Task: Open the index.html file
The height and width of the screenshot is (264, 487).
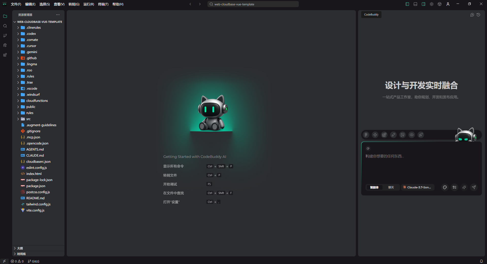Action: [38, 174]
